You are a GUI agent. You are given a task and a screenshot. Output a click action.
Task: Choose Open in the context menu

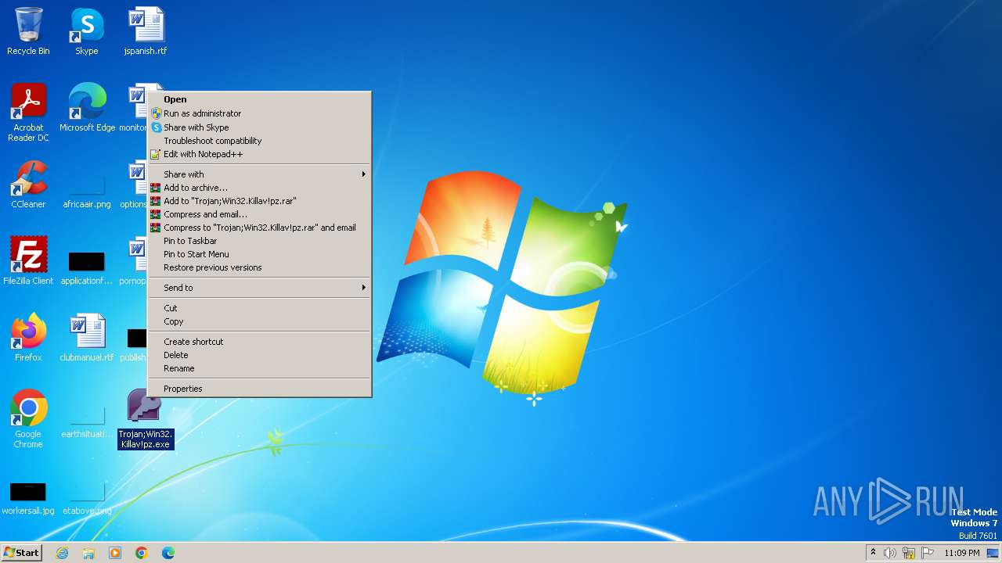(x=259, y=99)
